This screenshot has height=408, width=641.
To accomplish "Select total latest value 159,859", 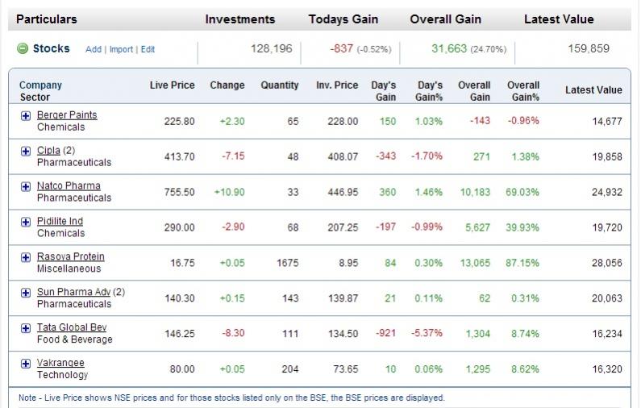I will pyautogui.click(x=589, y=48).
